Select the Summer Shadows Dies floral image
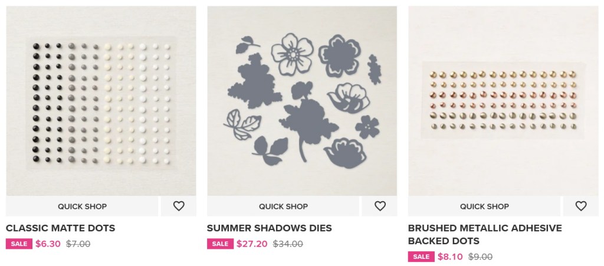This screenshot has height=266, width=604. 302,100
